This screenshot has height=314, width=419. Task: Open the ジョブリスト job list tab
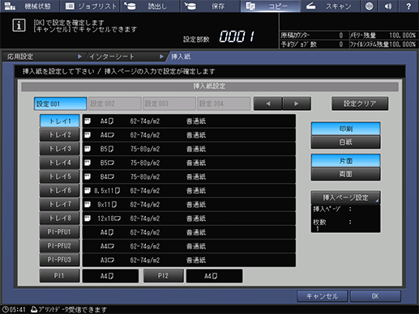[x=91, y=6]
